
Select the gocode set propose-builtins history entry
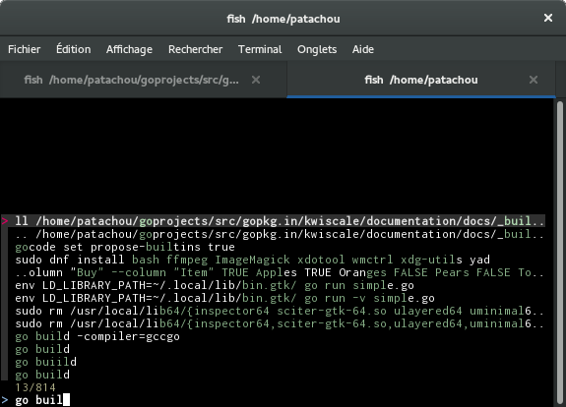(x=125, y=247)
